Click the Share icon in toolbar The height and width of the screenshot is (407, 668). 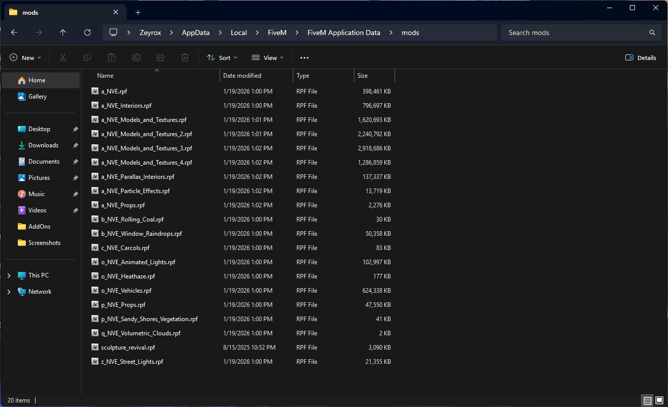pyautogui.click(x=161, y=58)
